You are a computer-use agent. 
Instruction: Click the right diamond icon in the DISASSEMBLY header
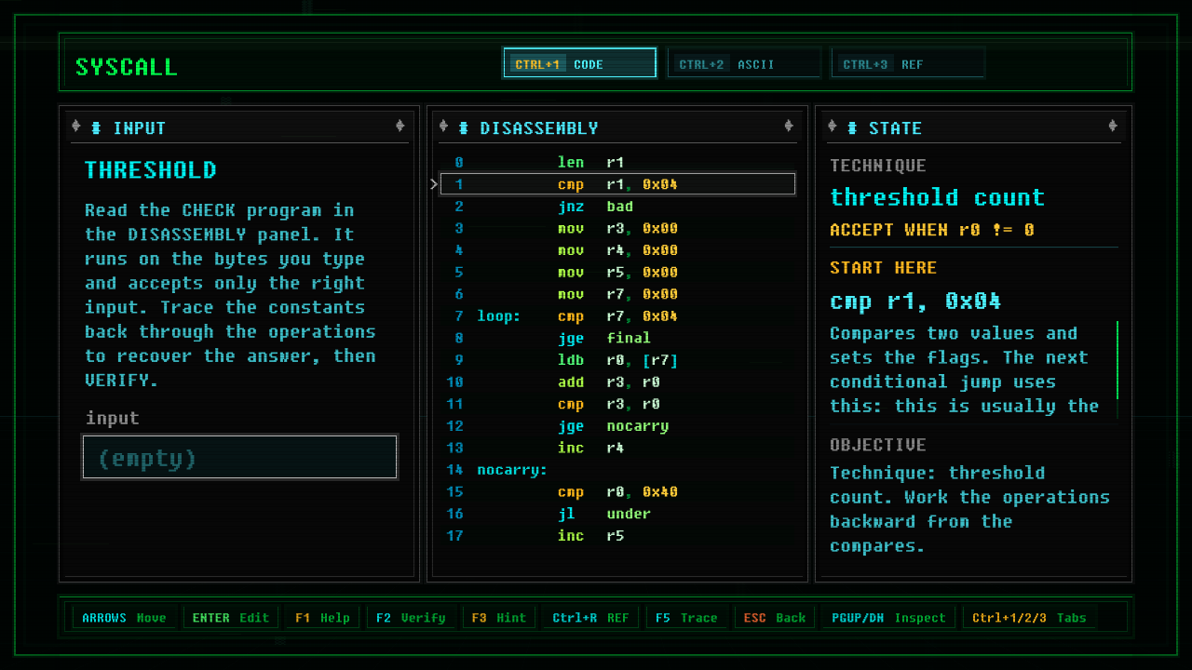pyautogui.click(x=789, y=127)
